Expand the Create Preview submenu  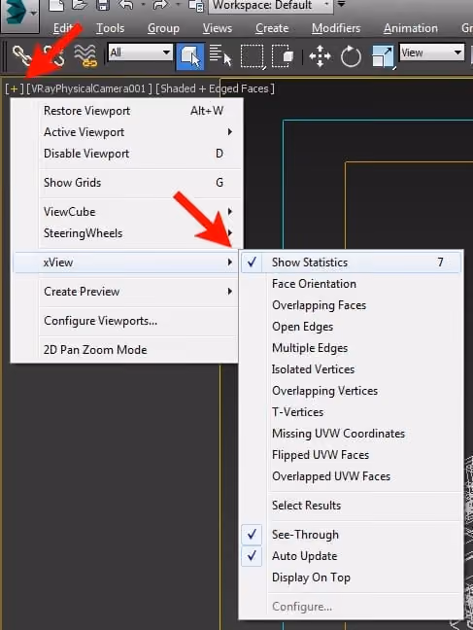pos(126,292)
